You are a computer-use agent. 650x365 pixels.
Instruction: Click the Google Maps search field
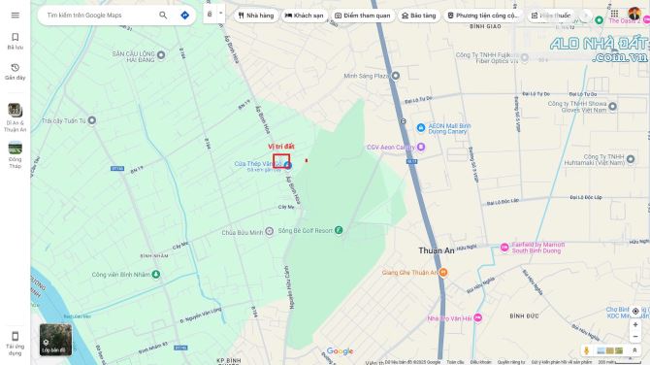point(100,16)
